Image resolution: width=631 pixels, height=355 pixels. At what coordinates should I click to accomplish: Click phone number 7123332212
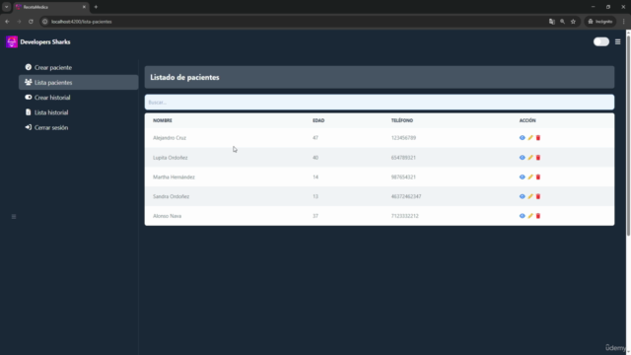[405, 216]
